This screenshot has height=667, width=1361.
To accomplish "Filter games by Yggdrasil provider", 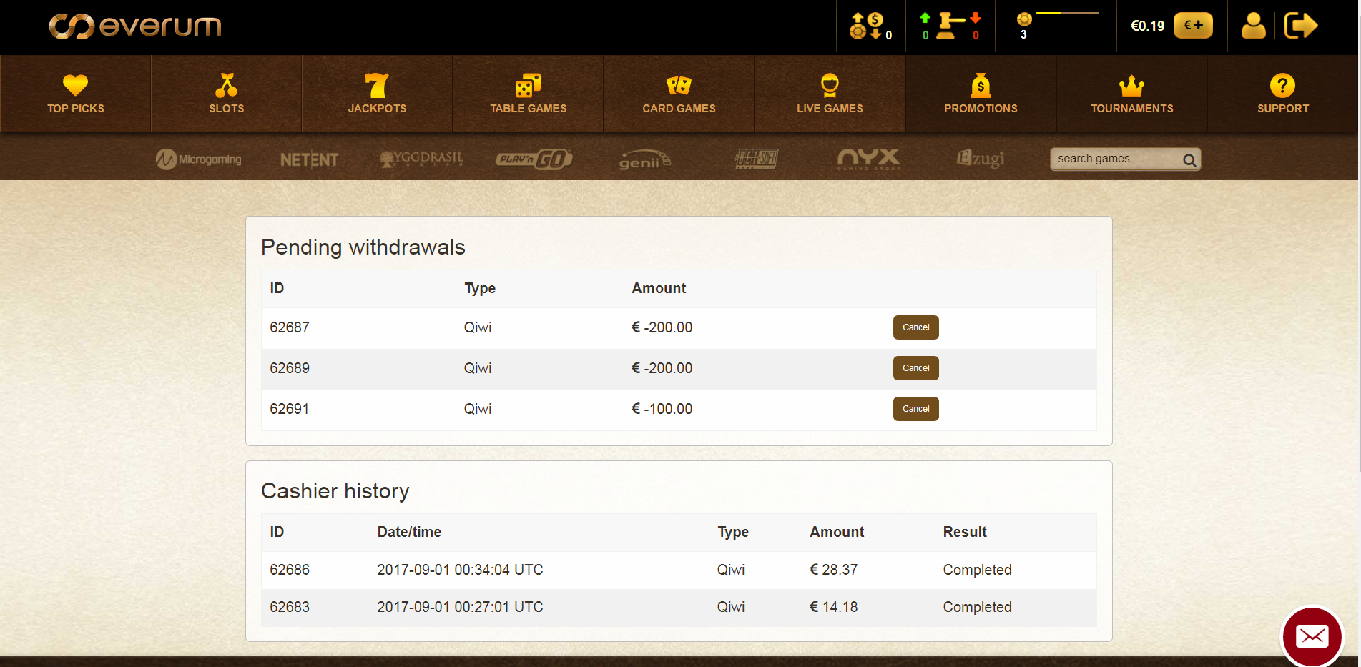I will coord(421,159).
